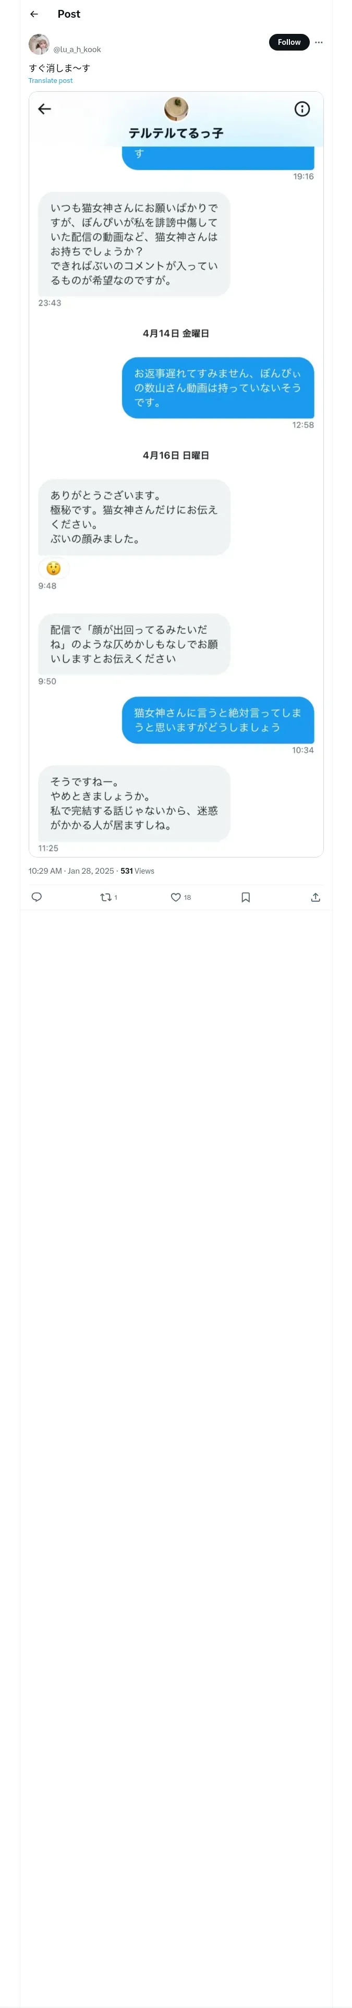Click back arrow inside the chat screenshot
Viewport: 352px width, 2008px height.
coord(44,109)
